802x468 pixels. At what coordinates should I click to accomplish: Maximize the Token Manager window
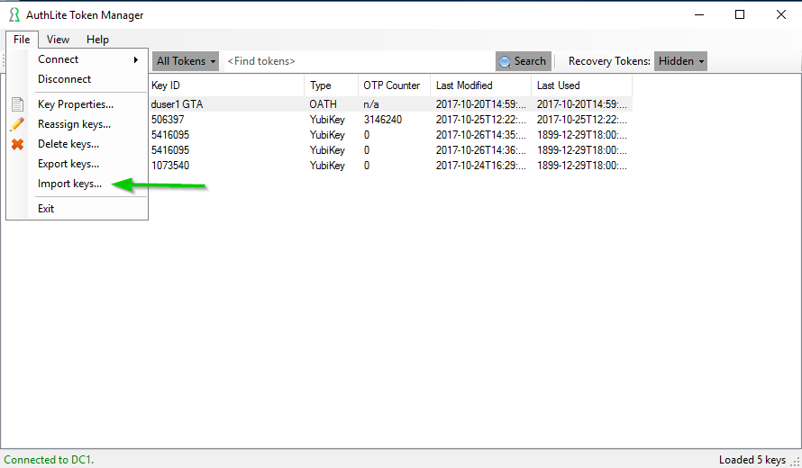point(740,14)
